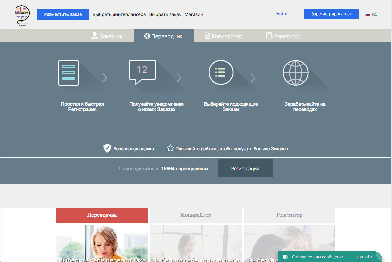
Task: Click 'Простая и быстрая Регистрация' text
Action: (82, 107)
